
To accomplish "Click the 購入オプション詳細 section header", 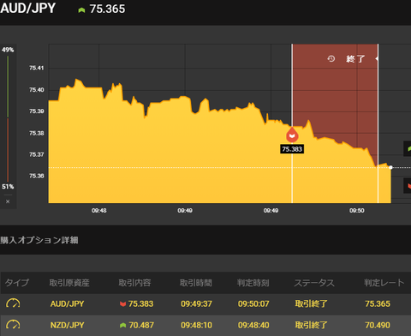I will click(x=39, y=240).
